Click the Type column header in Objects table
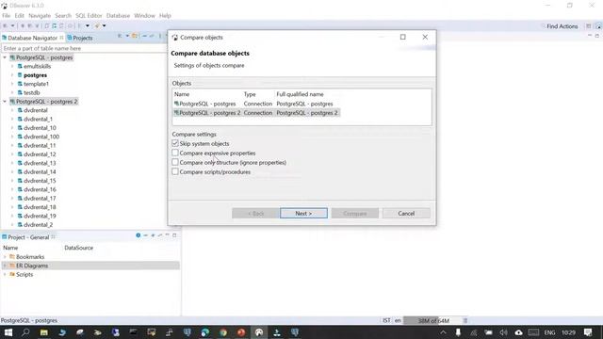Image resolution: width=603 pixels, height=339 pixels. [x=250, y=94]
